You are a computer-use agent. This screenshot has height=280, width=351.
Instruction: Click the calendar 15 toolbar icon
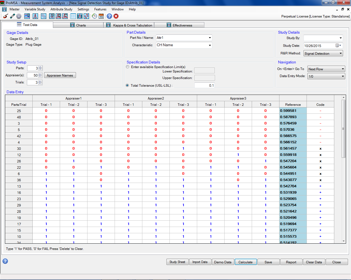coord(101,16)
